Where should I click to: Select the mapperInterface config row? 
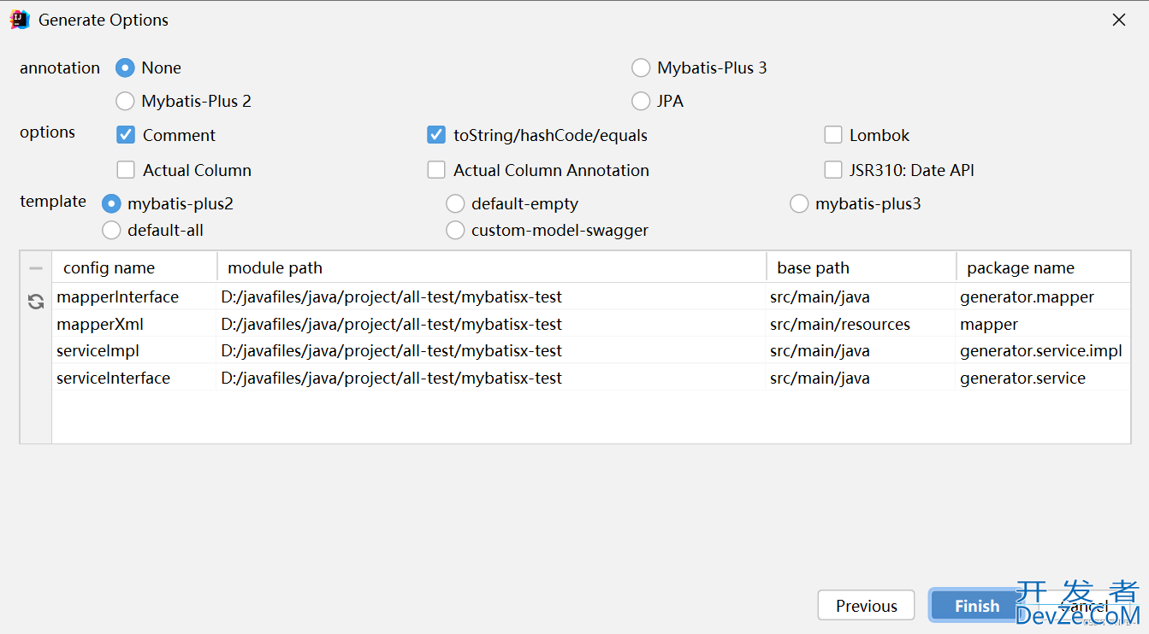(591, 296)
